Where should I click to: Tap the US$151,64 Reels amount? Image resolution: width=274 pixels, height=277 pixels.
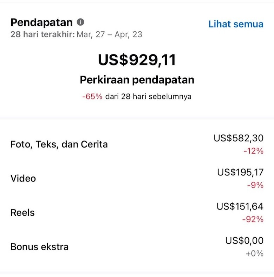click(x=240, y=206)
